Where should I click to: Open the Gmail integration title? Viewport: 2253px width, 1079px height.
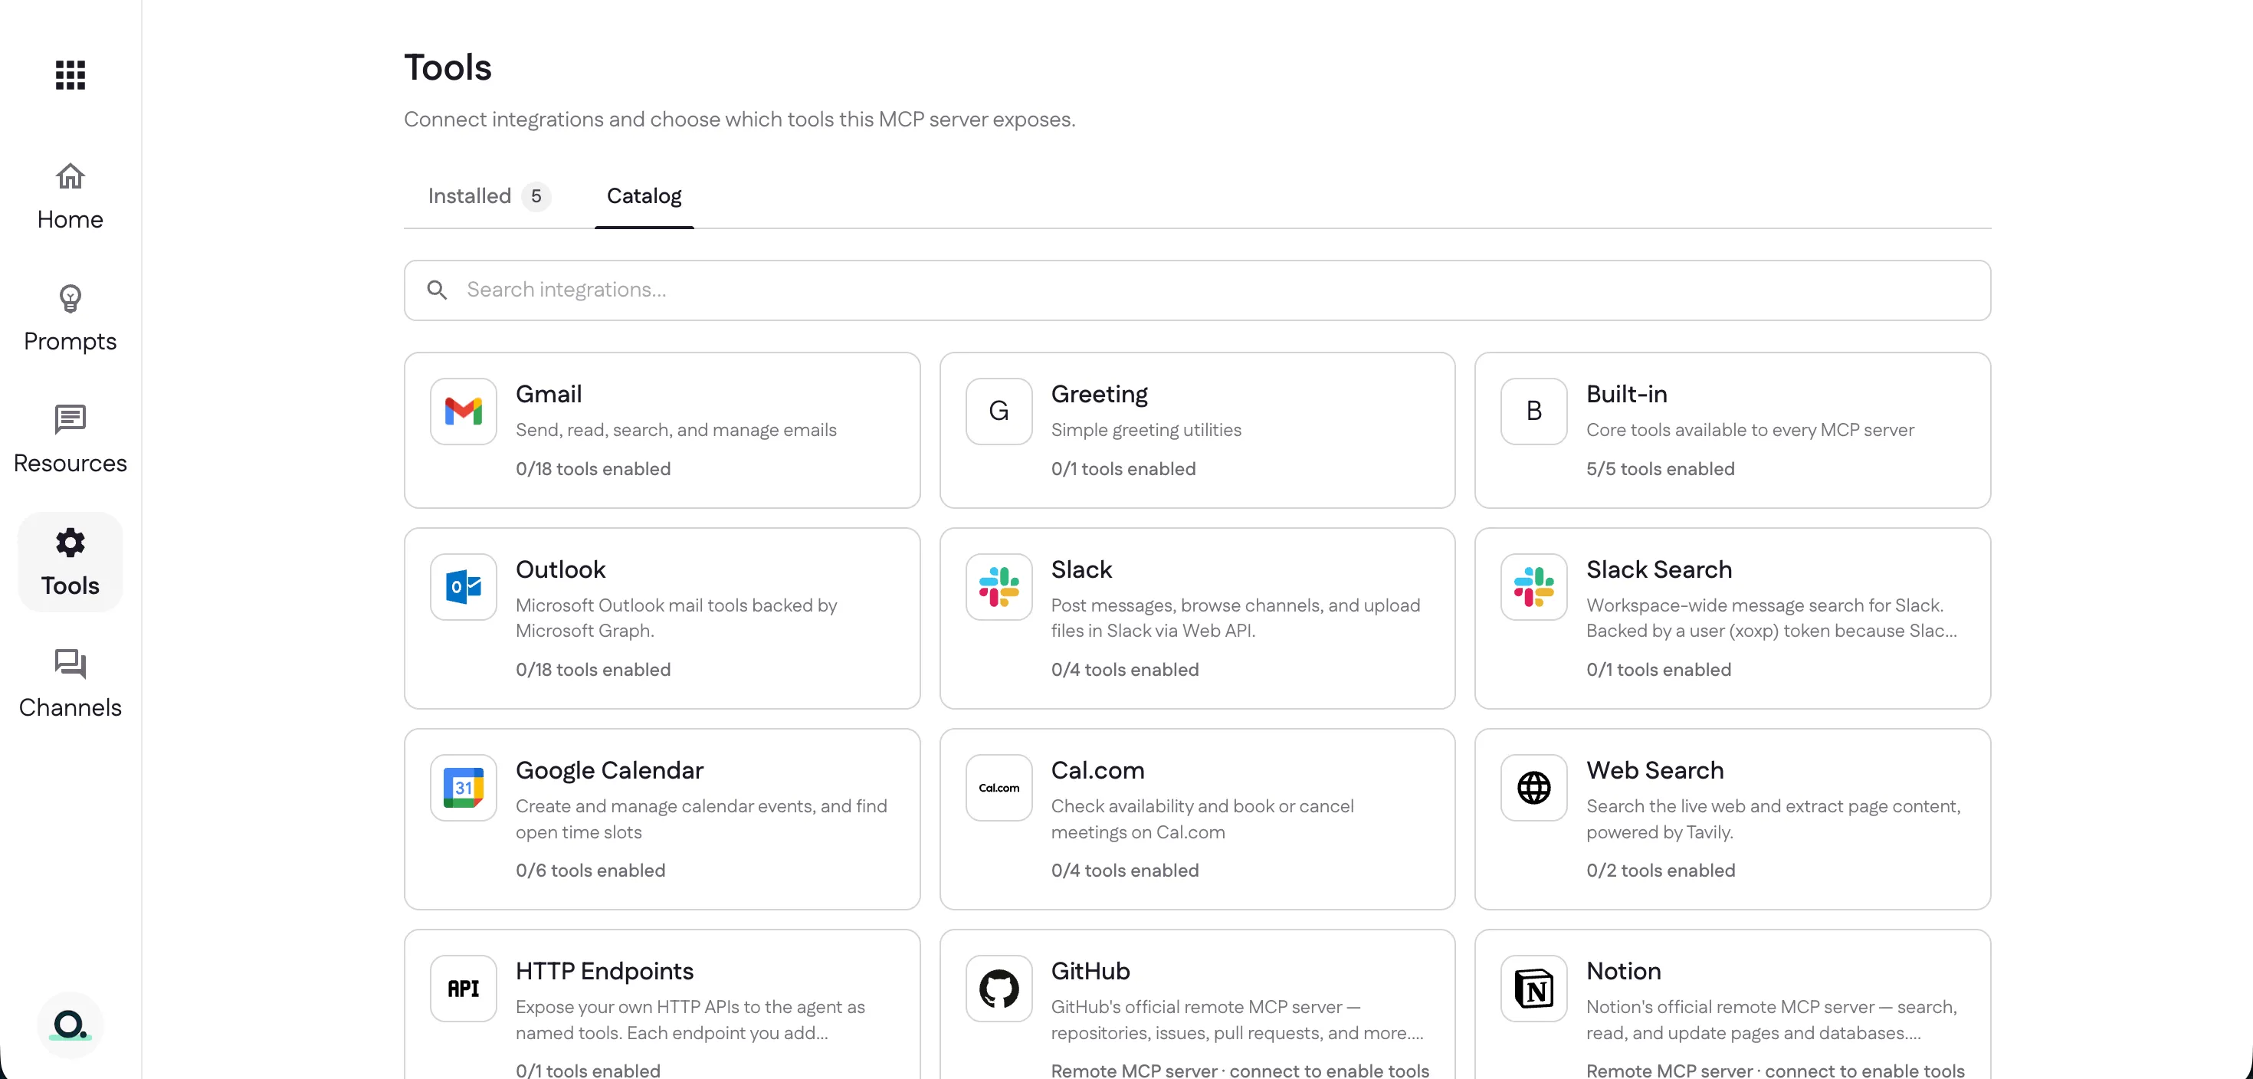tap(549, 395)
